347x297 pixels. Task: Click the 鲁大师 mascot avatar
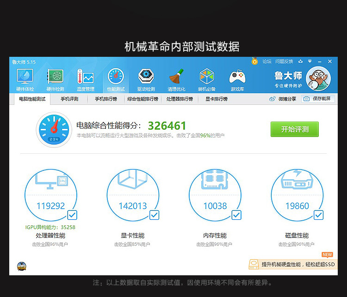tap(318, 79)
